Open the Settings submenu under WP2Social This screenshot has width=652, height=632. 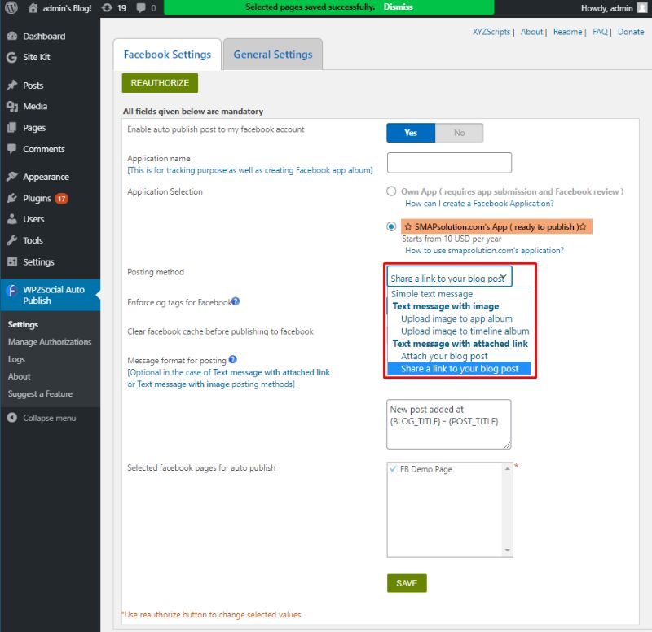(x=23, y=324)
